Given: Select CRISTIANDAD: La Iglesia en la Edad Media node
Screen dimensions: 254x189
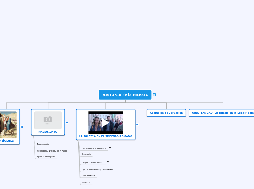Looking at the screenshot, I should 222,113.
